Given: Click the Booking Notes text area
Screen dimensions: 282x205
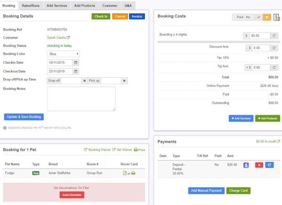Looking at the screenshot, I should [81, 99].
